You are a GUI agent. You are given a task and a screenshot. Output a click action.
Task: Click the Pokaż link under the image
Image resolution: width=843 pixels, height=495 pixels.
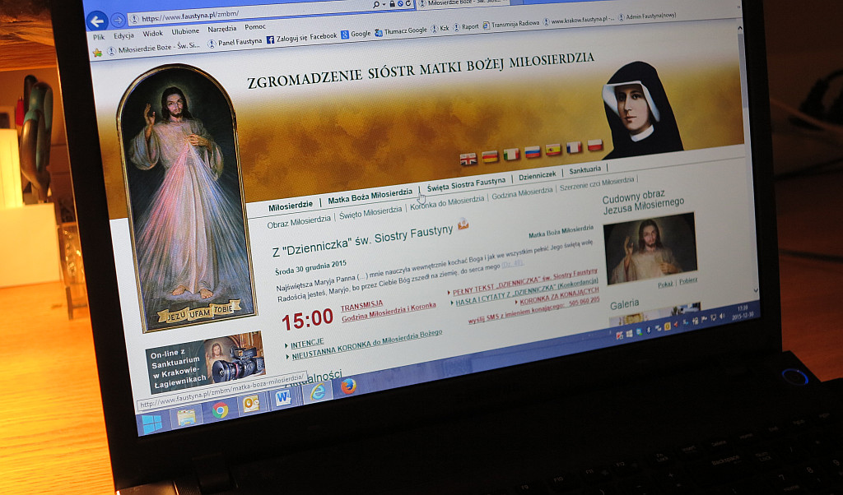pos(665,284)
